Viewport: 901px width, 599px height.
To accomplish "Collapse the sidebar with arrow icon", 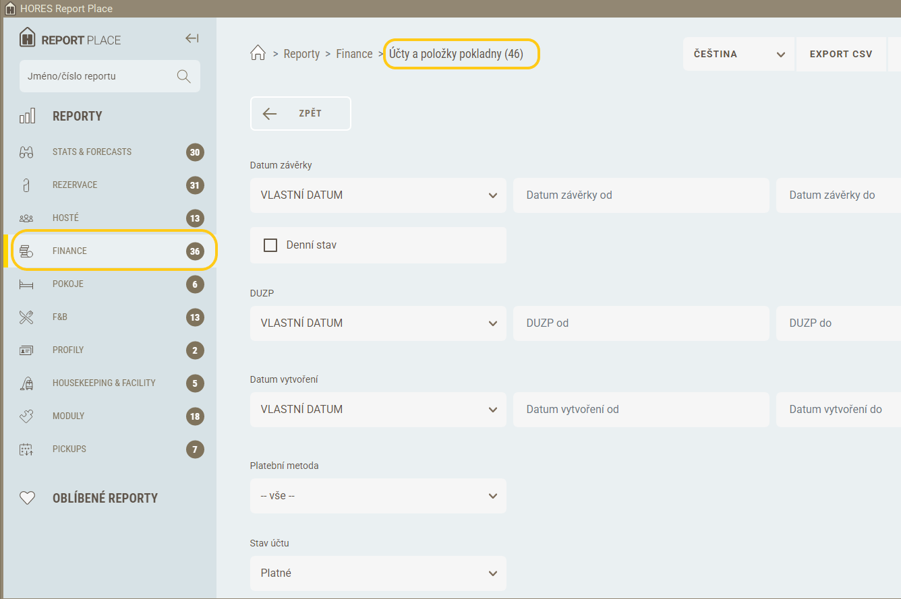I will coord(192,38).
